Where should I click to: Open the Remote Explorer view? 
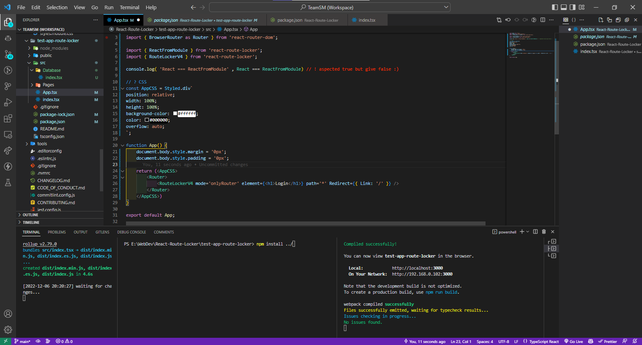(x=8, y=134)
